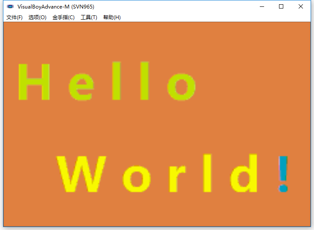Screen dimensions: 314x230
Task: Click the green 'Hello' text in game screen
Action: pos(107,81)
